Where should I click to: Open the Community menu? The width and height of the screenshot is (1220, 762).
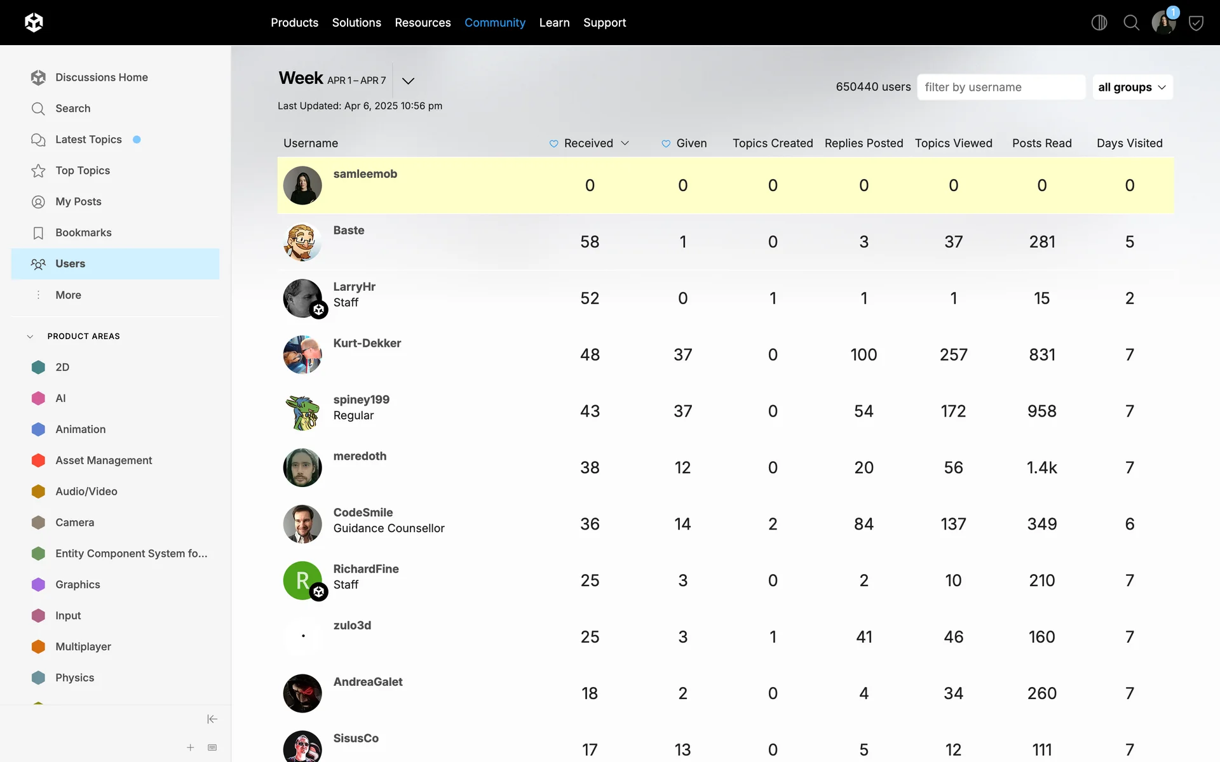(x=494, y=23)
